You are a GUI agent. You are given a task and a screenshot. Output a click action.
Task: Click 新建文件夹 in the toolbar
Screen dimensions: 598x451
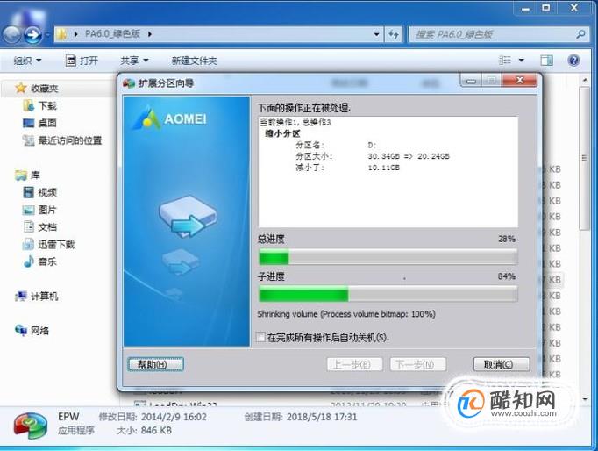pyautogui.click(x=194, y=61)
